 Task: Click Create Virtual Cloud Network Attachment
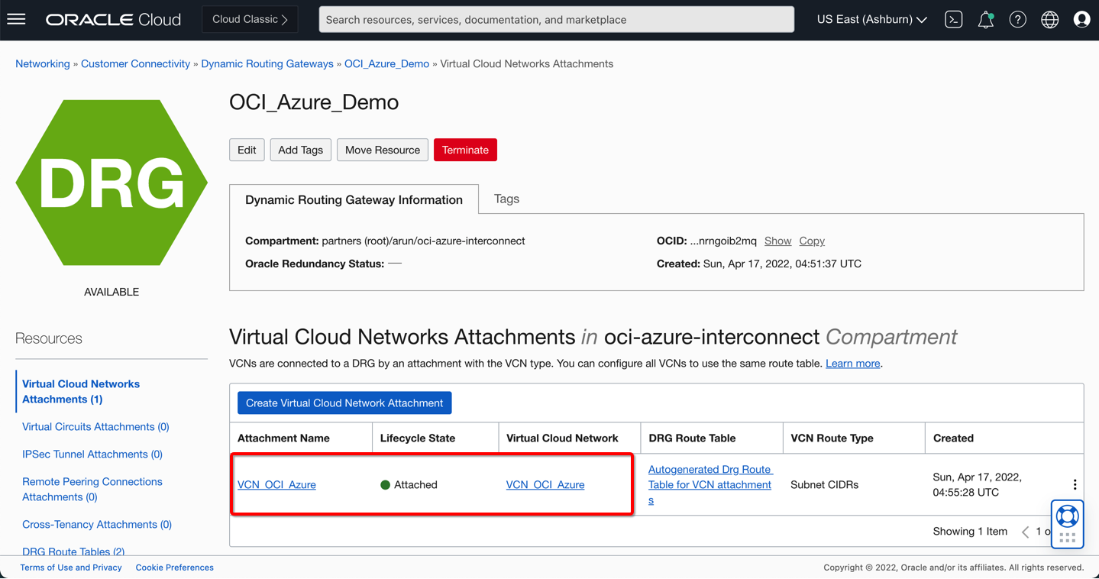(344, 403)
